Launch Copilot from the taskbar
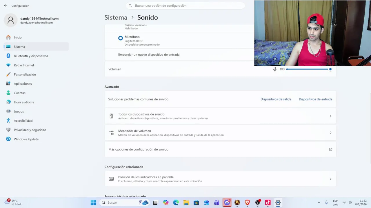Screen dimensions: 371x208 [x=166, y=203]
